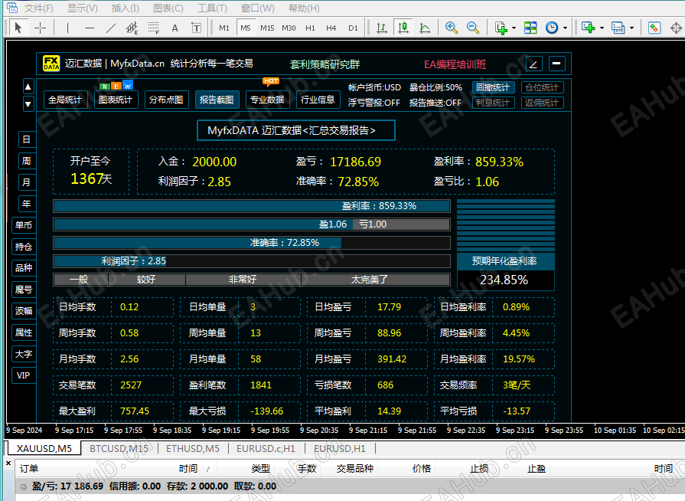
Task: Click 报告截图 button
Action: tap(217, 100)
